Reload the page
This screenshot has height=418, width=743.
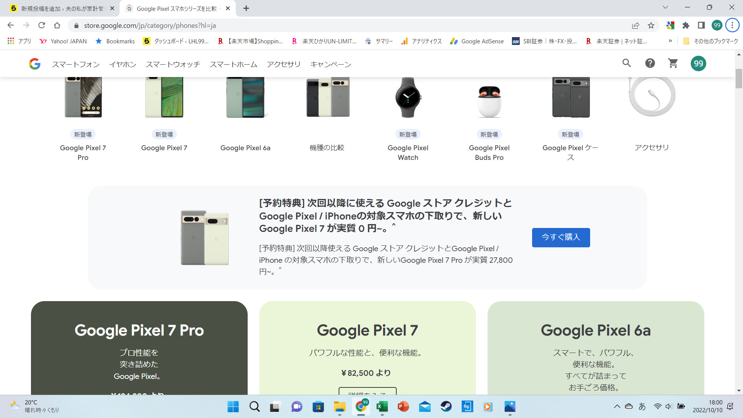(x=41, y=25)
